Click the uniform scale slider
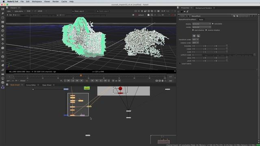 tap(227, 55)
